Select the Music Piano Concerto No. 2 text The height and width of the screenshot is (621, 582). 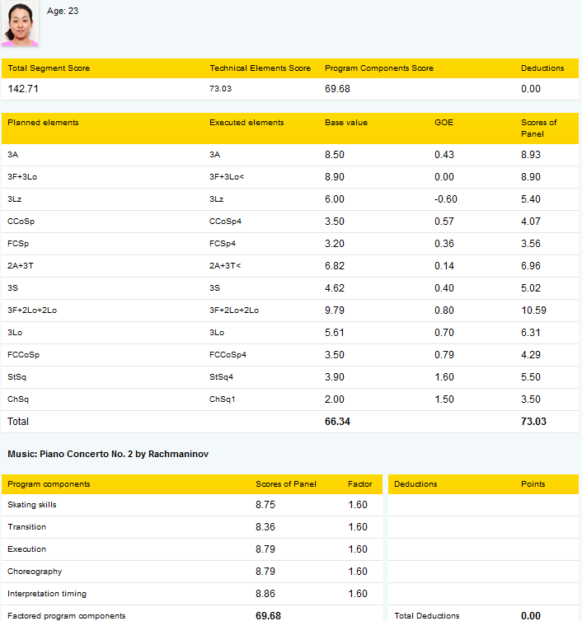pos(108,454)
